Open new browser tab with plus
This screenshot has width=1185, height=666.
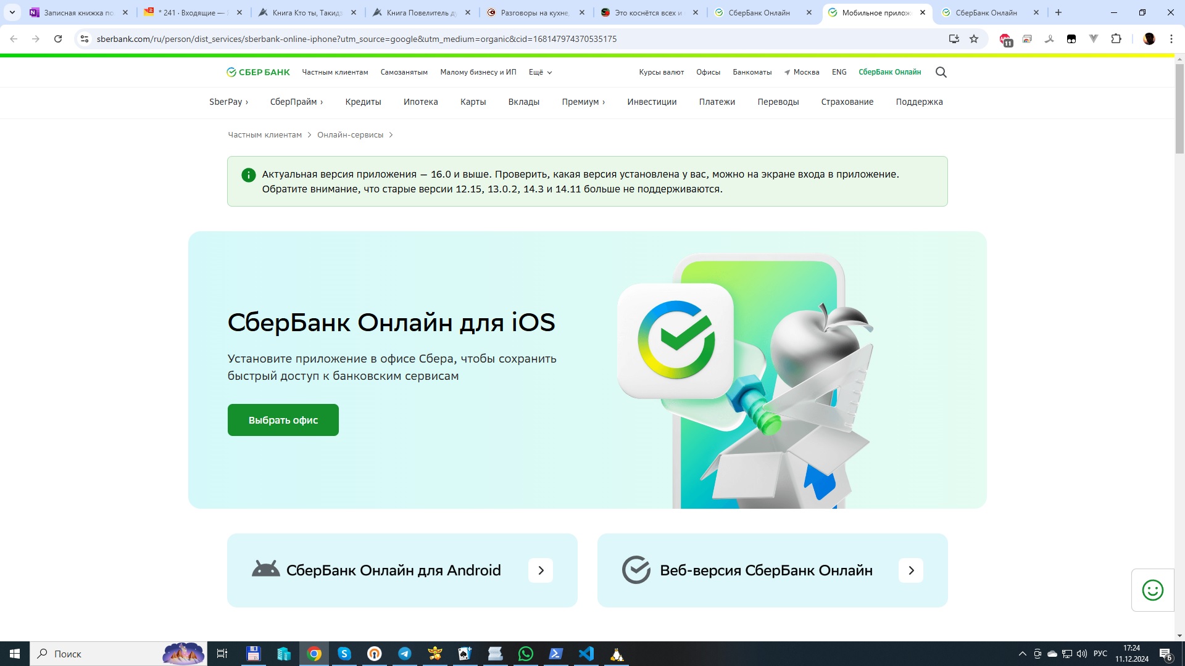pyautogui.click(x=1058, y=12)
